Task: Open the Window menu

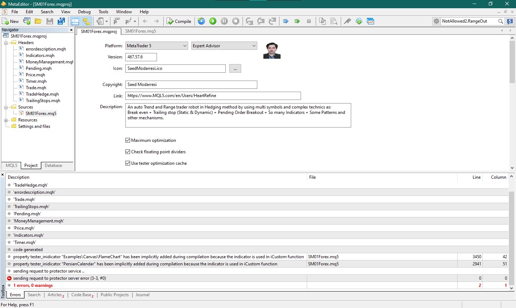Action: (x=124, y=12)
